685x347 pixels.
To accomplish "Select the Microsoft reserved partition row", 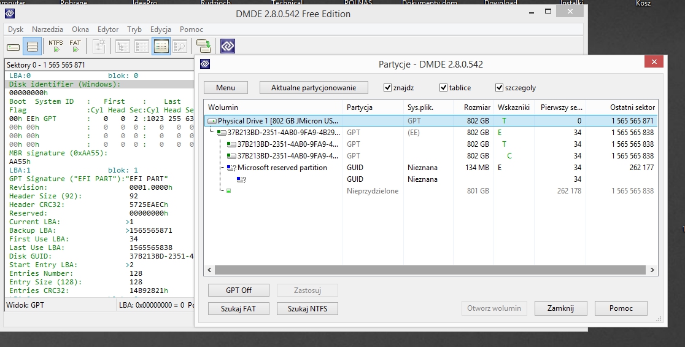I will coord(431,168).
